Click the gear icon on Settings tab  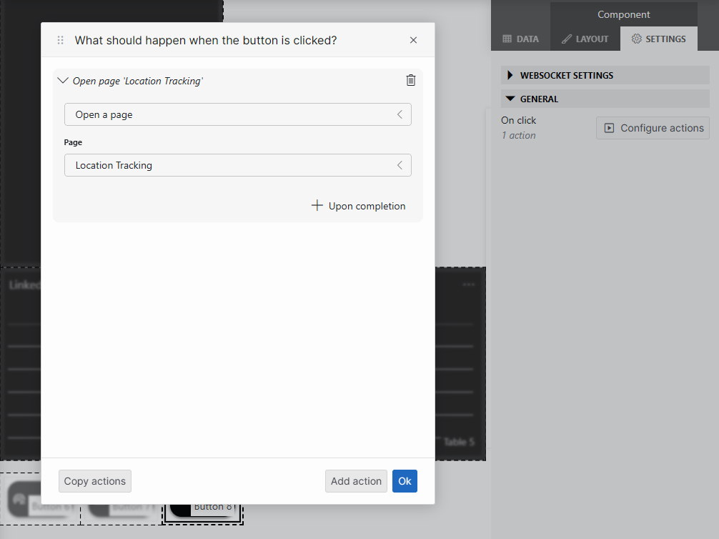click(636, 39)
